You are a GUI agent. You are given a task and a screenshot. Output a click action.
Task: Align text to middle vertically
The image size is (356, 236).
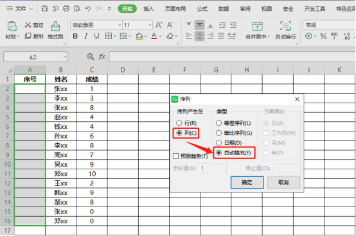[x=199, y=24]
